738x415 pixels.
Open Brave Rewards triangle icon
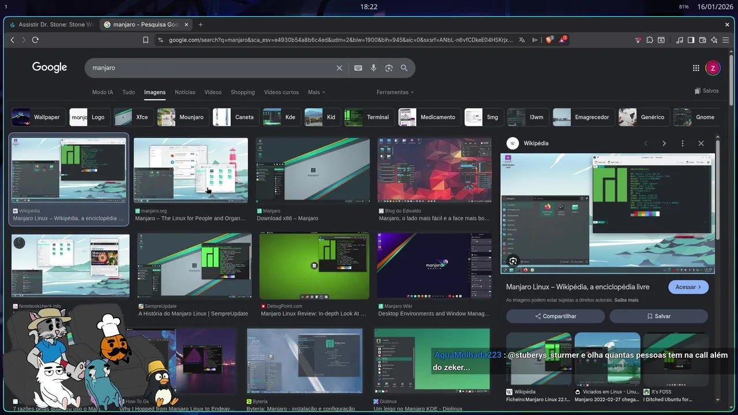[x=562, y=40]
